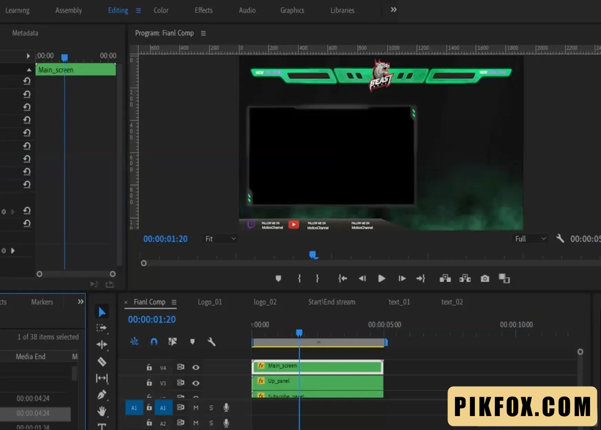Toggle V4 track output eye
The height and width of the screenshot is (430, 601).
pyautogui.click(x=196, y=367)
